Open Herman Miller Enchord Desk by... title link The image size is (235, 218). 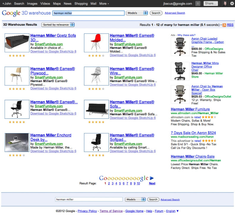(x=51, y=137)
